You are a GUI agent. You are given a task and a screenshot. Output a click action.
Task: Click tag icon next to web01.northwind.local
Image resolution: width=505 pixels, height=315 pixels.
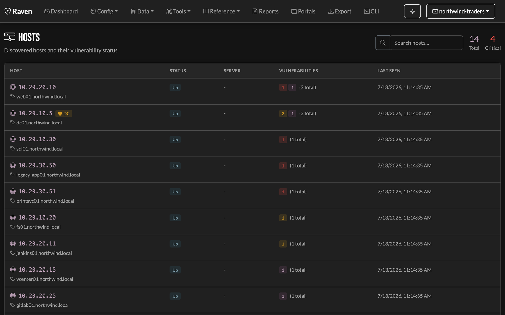click(13, 96)
